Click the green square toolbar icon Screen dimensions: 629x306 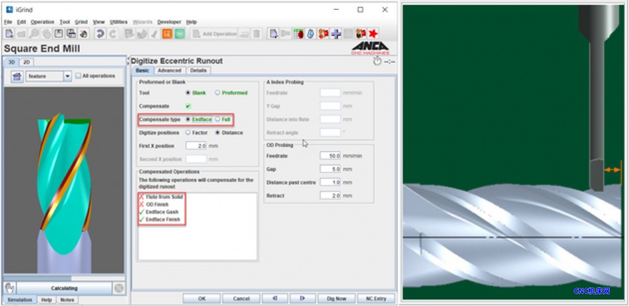coord(179,33)
